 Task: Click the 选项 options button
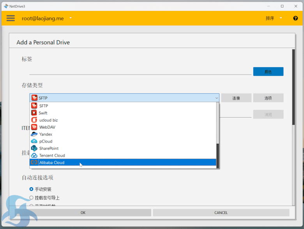click(268, 98)
